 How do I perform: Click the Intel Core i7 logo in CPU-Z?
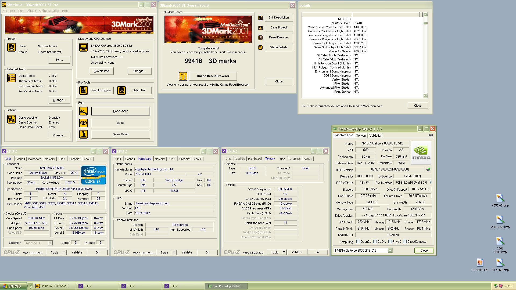coord(94,175)
